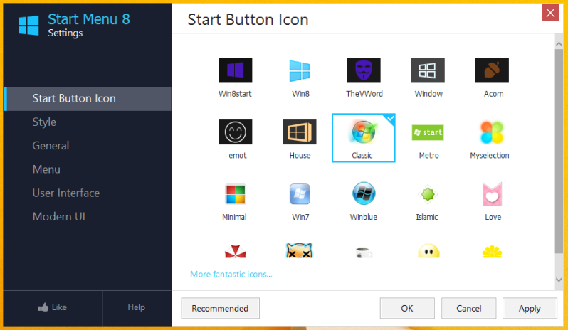The height and width of the screenshot is (330, 568).
Task: Open the Style settings section
Action: [x=44, y=122]
